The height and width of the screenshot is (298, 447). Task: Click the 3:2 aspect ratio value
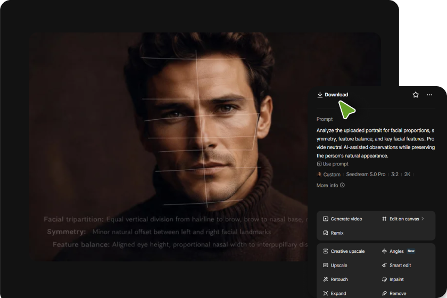395,174
